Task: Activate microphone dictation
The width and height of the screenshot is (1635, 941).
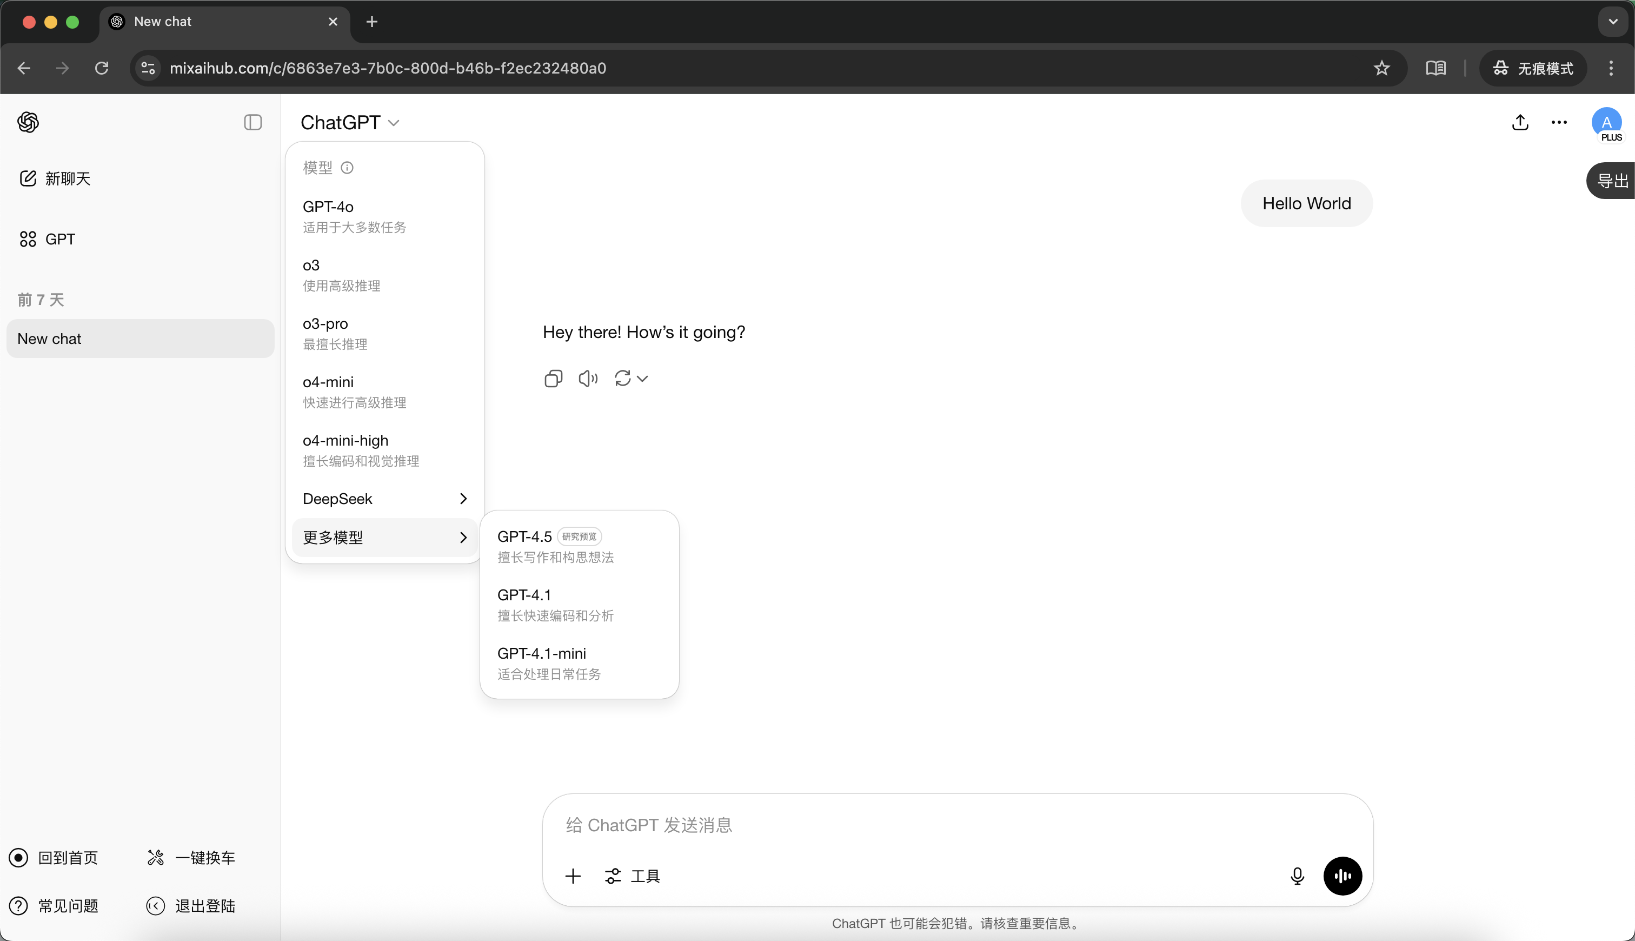Action: [1297, 876]
